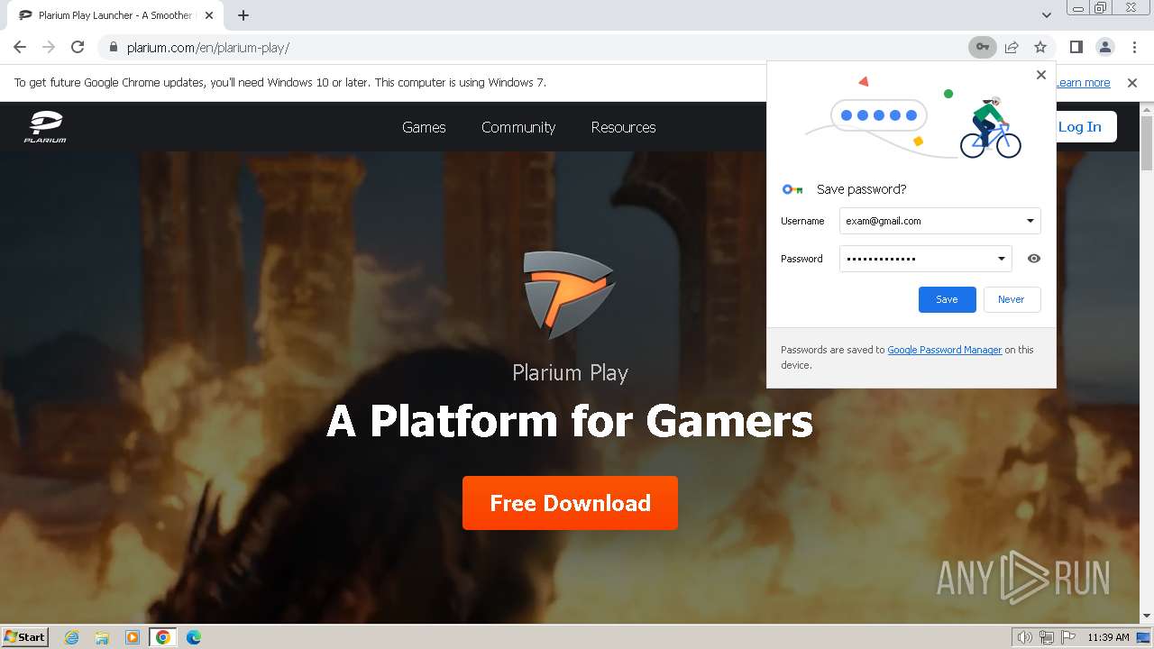Screen dimensions: 1154x649
Task: Go forward using the browser arrow
Action: (x=49, y=47)
